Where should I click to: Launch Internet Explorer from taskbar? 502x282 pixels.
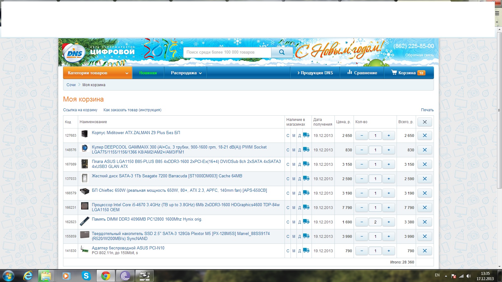(28, 276)
